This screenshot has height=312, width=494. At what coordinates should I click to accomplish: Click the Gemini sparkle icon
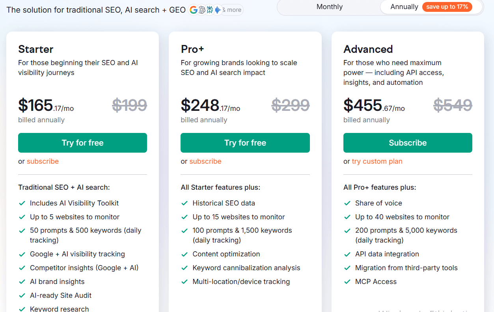217,10
